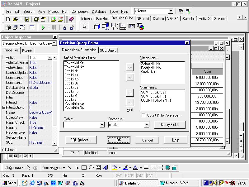Click the Save floppy disk toolbar icon

click(27, 19)
